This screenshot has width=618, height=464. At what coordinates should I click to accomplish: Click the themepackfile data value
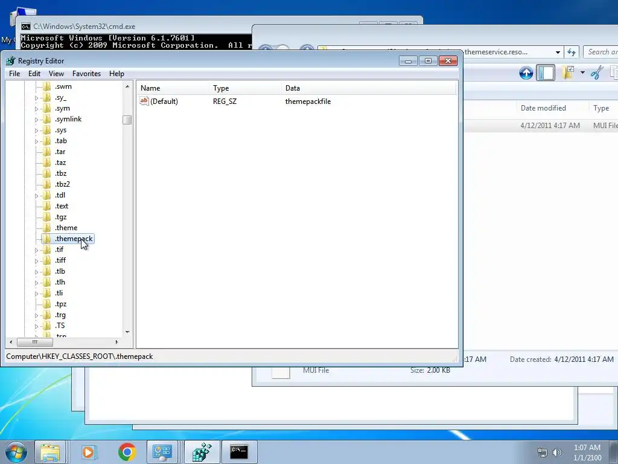click(x=308, y=101)
